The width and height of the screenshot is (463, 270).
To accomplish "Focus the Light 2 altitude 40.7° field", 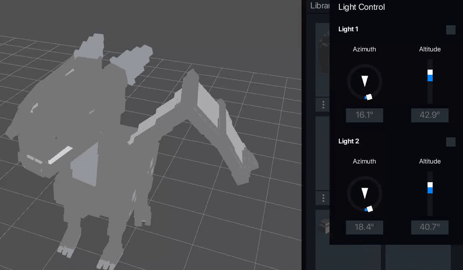I will [429, 227].
